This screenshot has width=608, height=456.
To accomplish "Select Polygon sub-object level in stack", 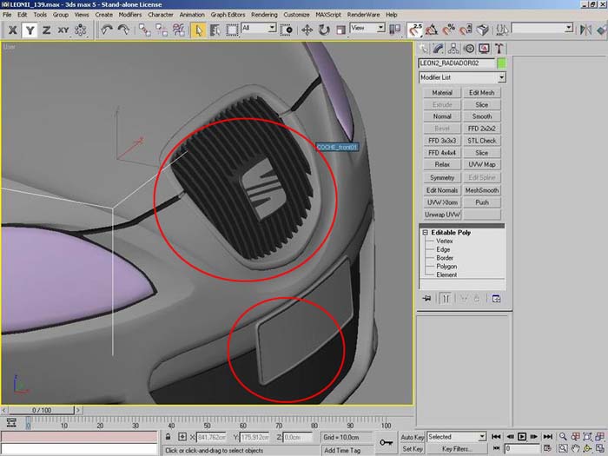I will [x=447, y=267].
